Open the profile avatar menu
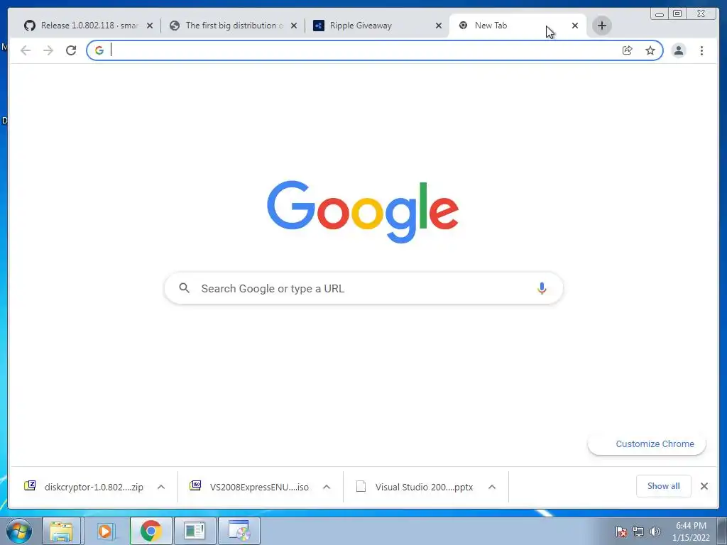This screenshot has height=545, width=727. 679,50
